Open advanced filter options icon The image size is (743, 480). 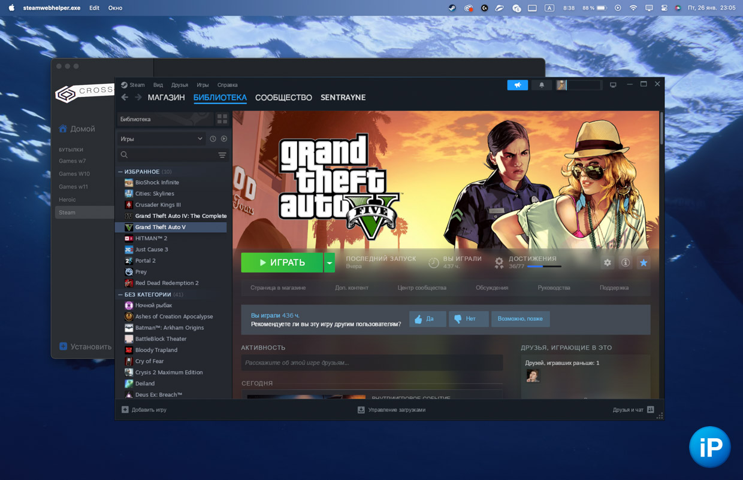pyautogui.click(x=222, y=155)
